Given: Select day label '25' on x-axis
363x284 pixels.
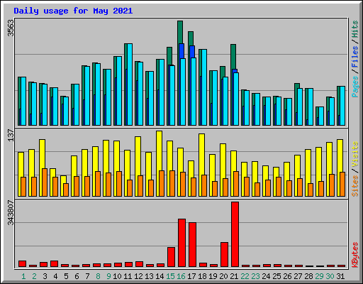Looking at the screenshot, I should pyautogui.click(x=277, y=276).
